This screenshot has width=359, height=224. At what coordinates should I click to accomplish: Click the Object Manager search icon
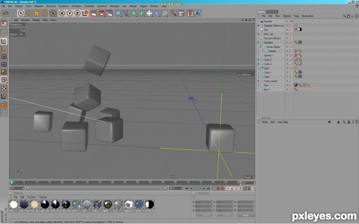click(x=345, y=16)
